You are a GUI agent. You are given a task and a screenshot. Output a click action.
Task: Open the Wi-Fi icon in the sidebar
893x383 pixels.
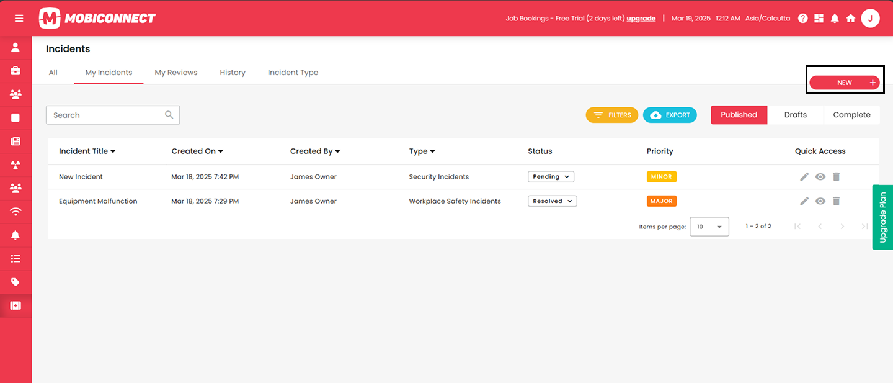click(x=16, y=211)
